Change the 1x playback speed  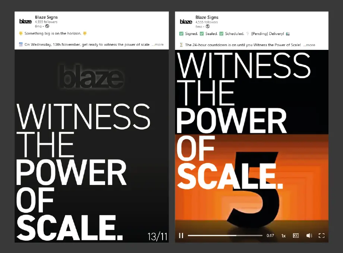click(x=283, y=236)
